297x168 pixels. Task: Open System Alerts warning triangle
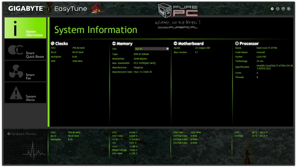tap(16, 93)
